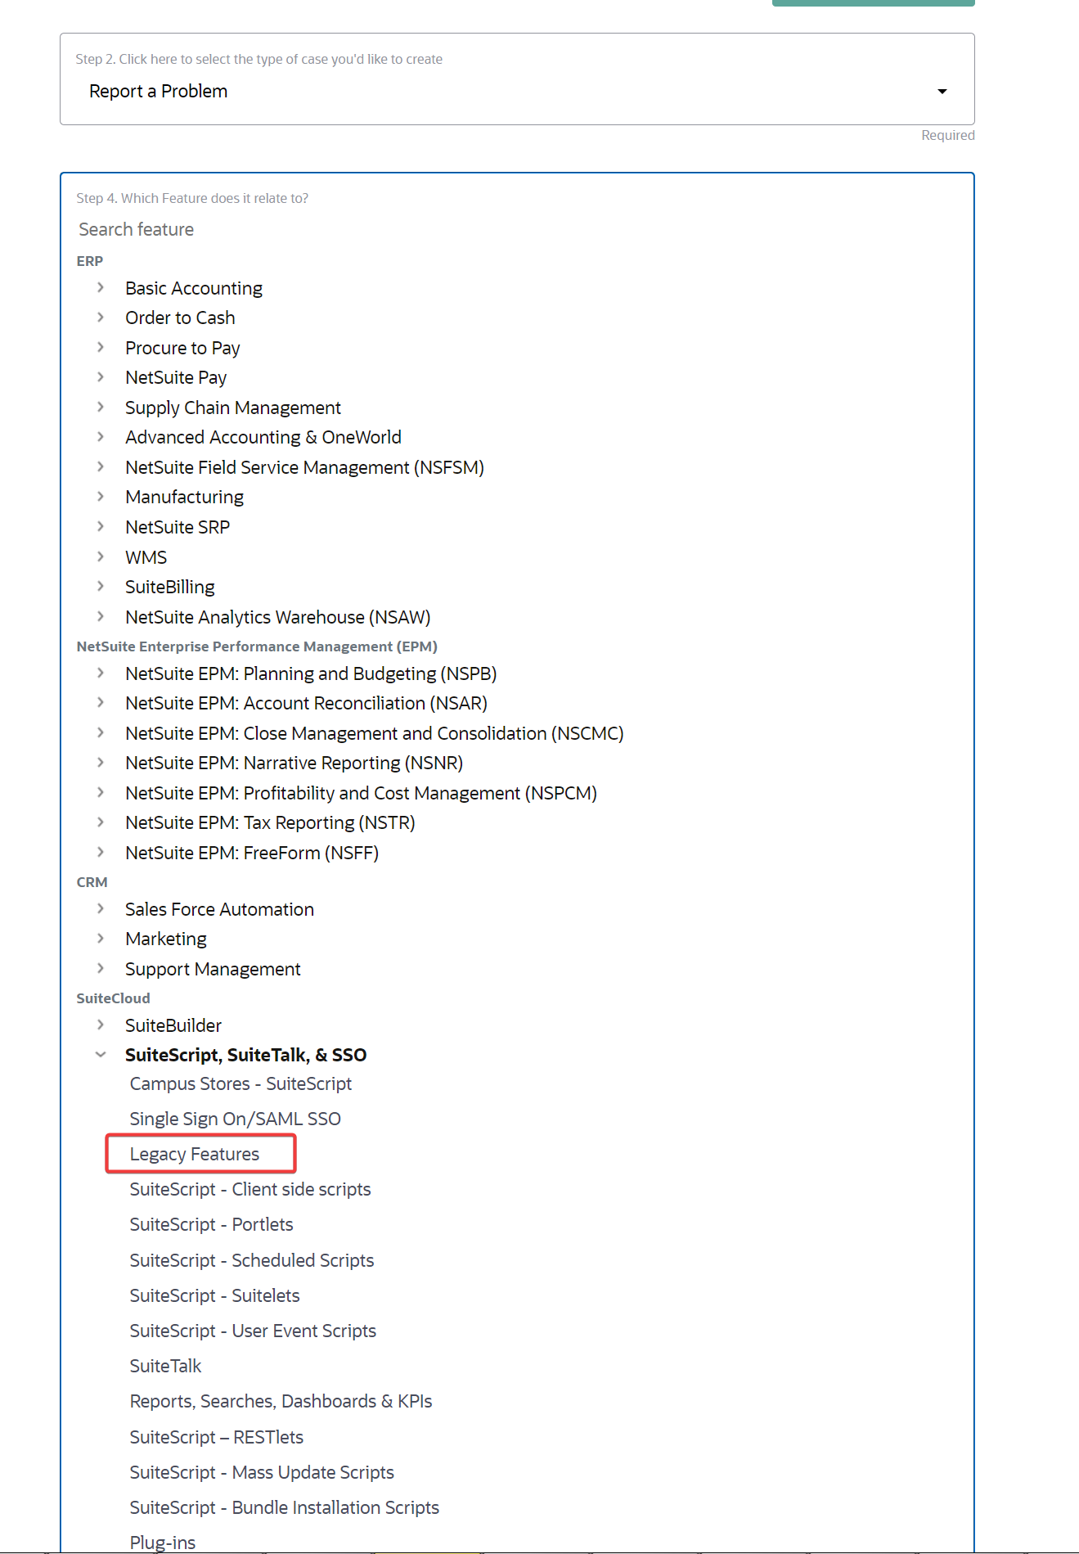Choose the Plug-ins feature
1079x1554 pixels.
point(163,1543)
